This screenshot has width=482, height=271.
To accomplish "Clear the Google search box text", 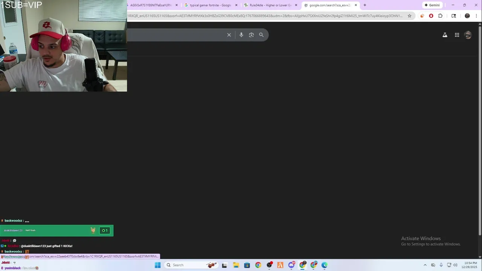I will click(229, 35).
